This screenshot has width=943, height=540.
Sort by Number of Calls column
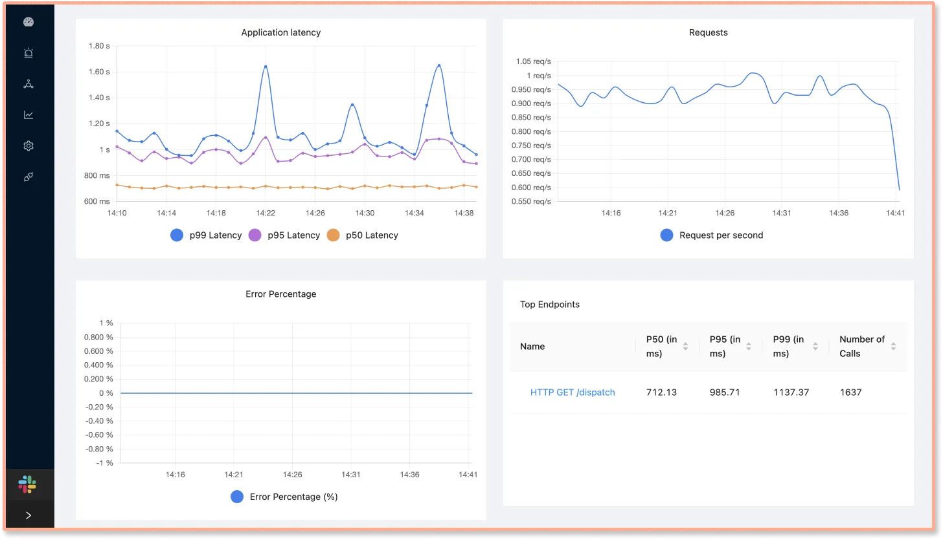893,347
